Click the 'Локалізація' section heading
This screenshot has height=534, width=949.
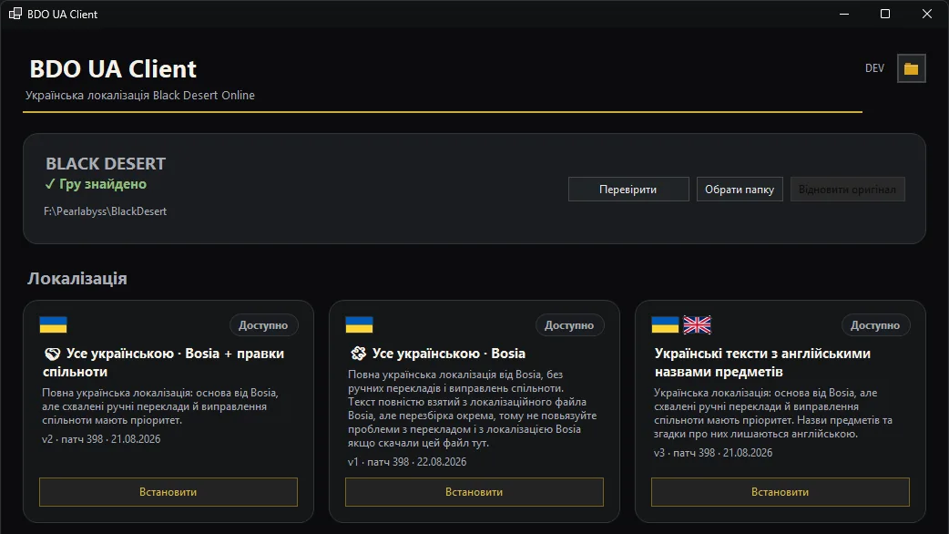click(x=77, y=279)
